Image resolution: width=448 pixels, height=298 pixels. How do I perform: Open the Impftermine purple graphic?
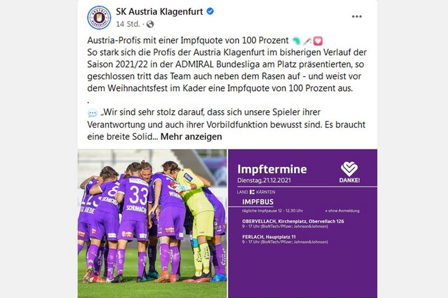pos(302,224)
